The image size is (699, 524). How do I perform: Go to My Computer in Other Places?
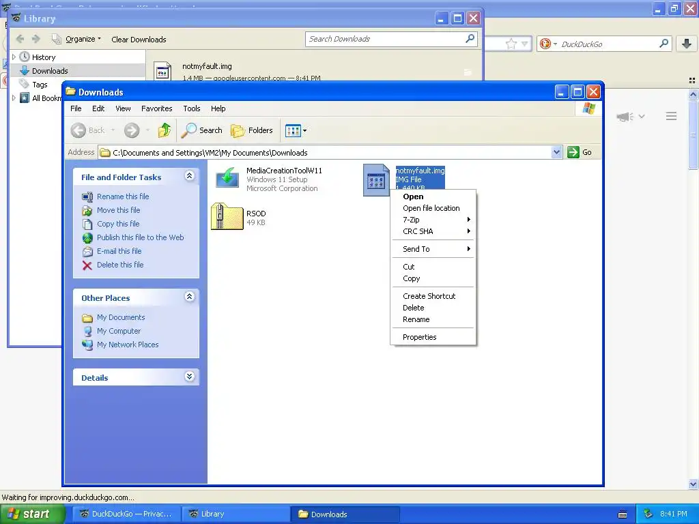tap(119, 331)
